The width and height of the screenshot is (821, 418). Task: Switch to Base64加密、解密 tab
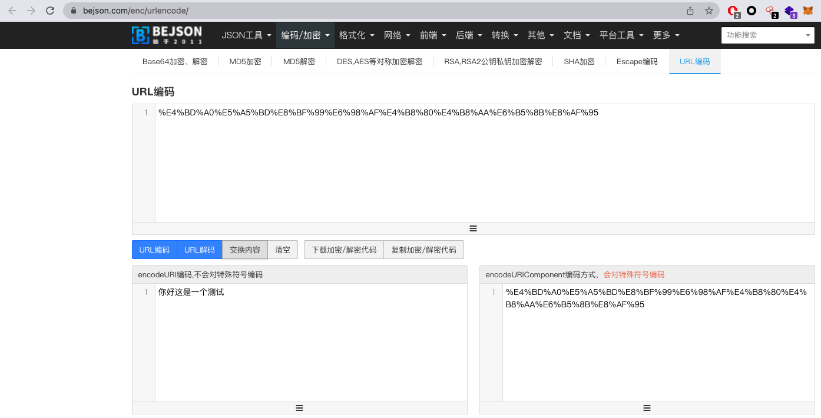[x=175, y=61]
